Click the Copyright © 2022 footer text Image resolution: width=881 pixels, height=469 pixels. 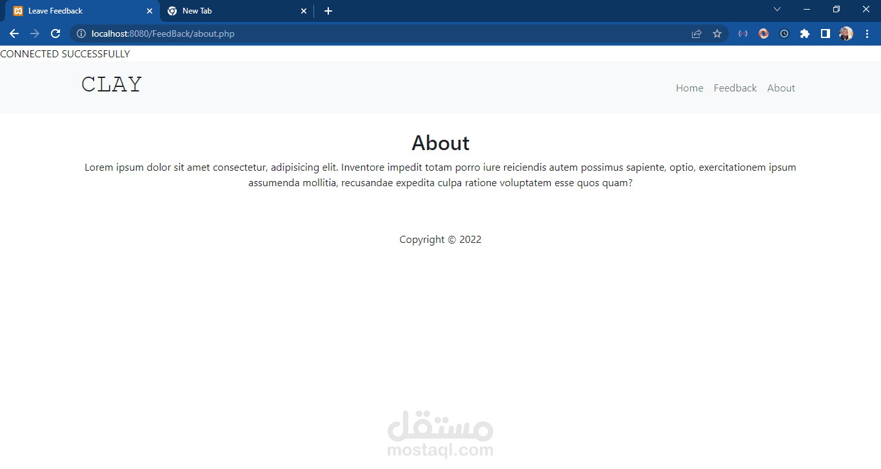(440, 240)
